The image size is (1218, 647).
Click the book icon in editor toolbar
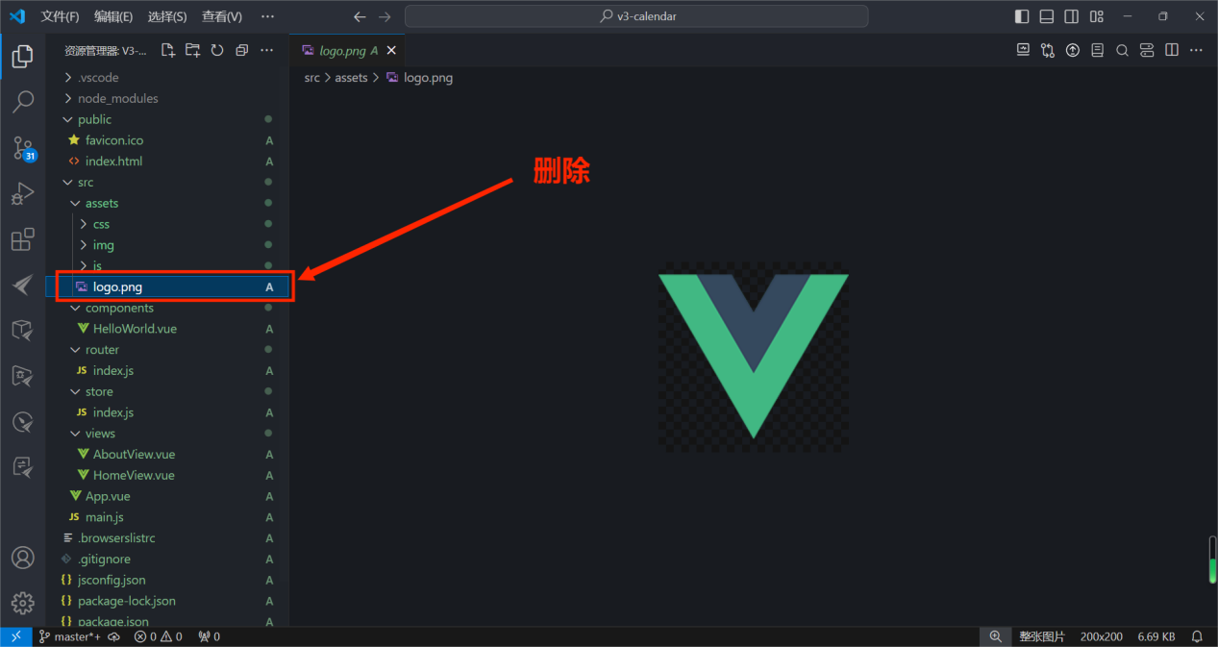pyautogui.click(x=1097, y=50)
